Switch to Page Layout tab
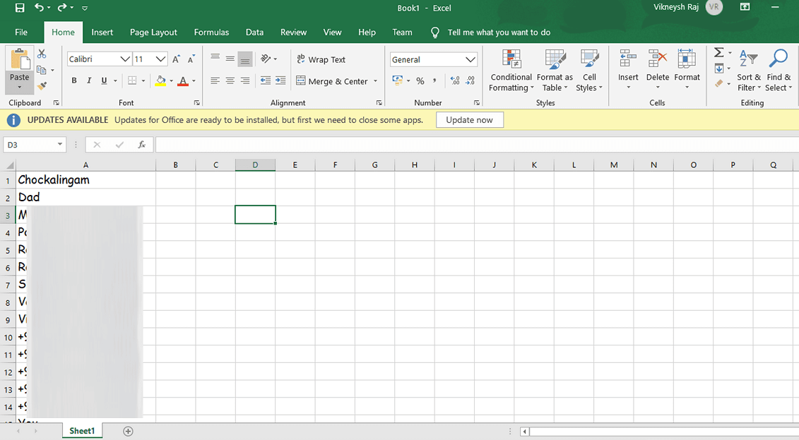The width and height of the screenshot is (799, 440). pyautogui.click(x=153, y=32)
